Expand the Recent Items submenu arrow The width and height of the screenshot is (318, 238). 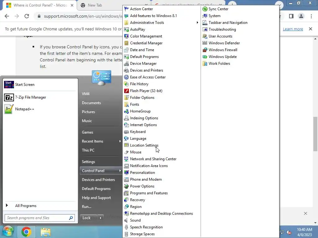pyautogui.click(x=120, y=141)
